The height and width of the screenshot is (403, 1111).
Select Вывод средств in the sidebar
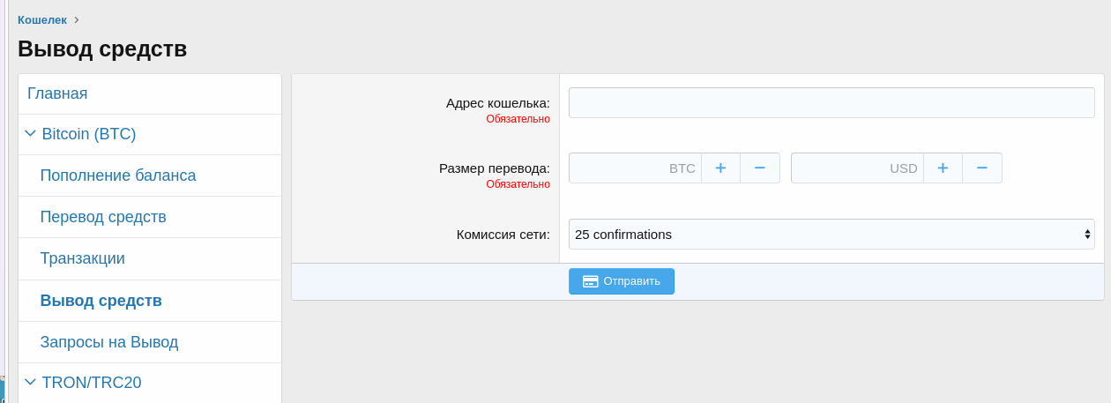coord(101,301)
